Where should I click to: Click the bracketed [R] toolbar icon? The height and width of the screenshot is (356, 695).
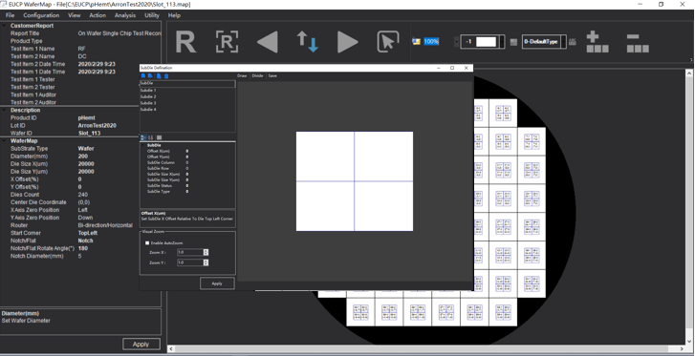tap(227, 42)
